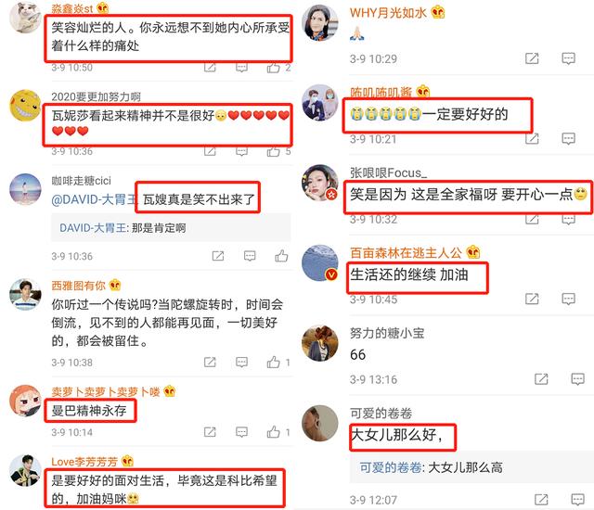594x510 pixels.
Task: Repost the comment by 努力的糖小宝
Action: (541, 378)
